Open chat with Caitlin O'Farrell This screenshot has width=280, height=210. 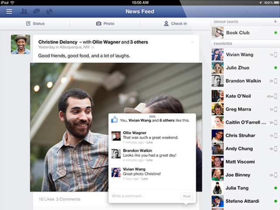tap(245, 122)
